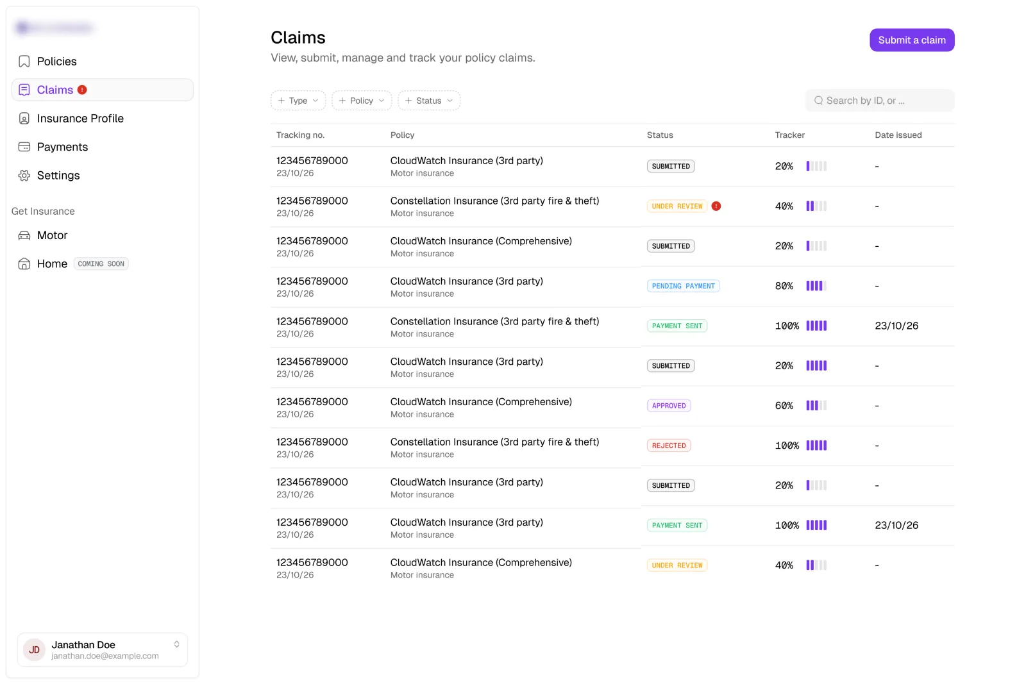
Task: Click the red warning icon beside UNDER REVIEW
Action: pyautogui.click(x=716, y=206)
